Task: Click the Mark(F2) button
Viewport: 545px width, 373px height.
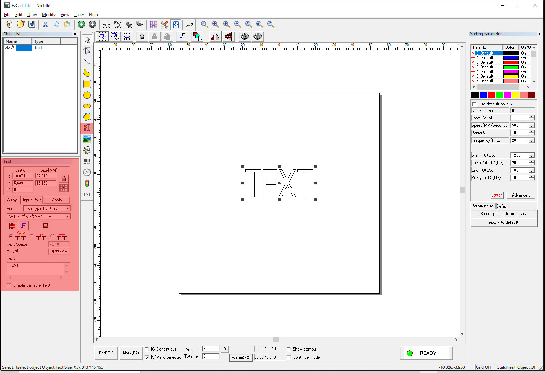Action: [131, 353]
